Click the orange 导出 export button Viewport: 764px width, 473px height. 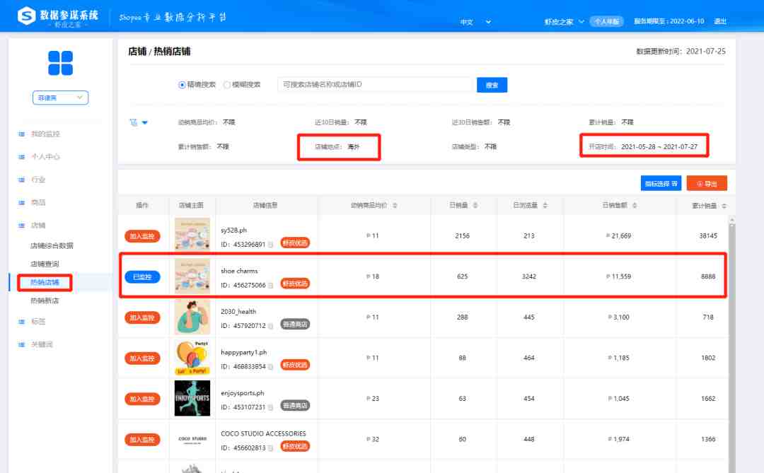click(707, 184)
